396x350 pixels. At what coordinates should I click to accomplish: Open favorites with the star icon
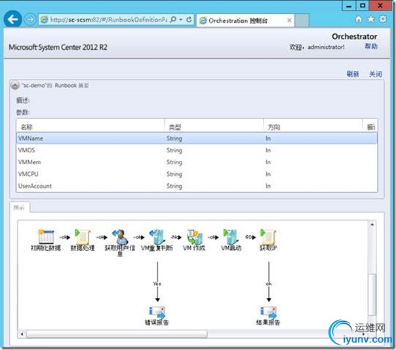[370, 19]
